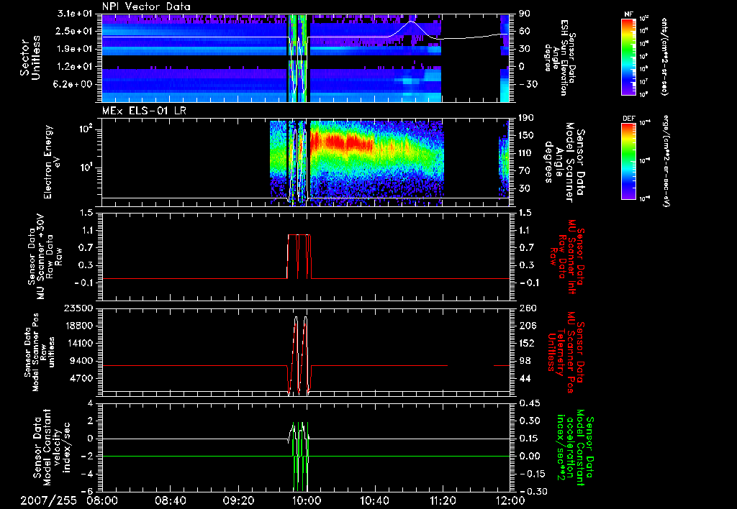
Task: Click the 260 telemetry tick value
Action: pos(527,308)
